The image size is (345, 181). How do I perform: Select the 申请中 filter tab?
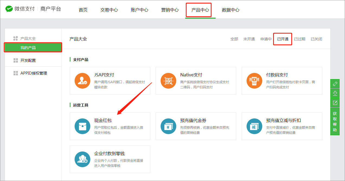[x=266, y=39]
